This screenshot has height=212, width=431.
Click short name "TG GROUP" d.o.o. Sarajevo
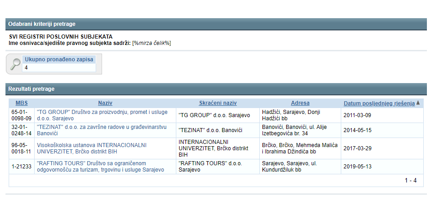217,115
